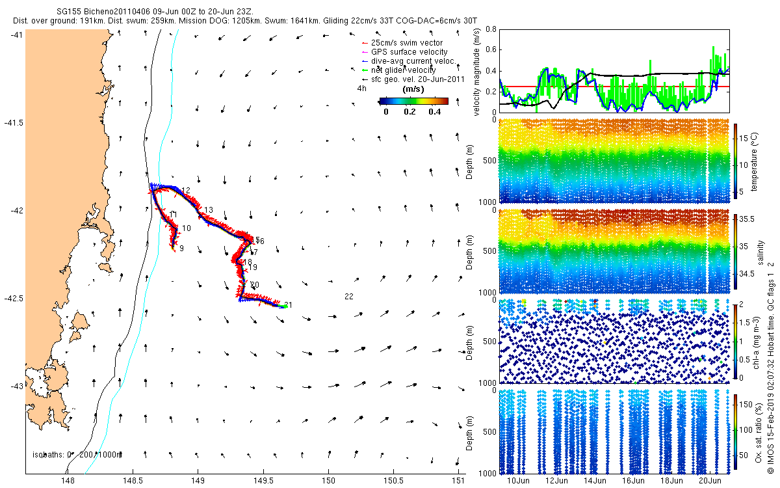The width and height of the screenshot is (780, 488).
Task: Click the salinity color bar
Action: coord(736,251)
